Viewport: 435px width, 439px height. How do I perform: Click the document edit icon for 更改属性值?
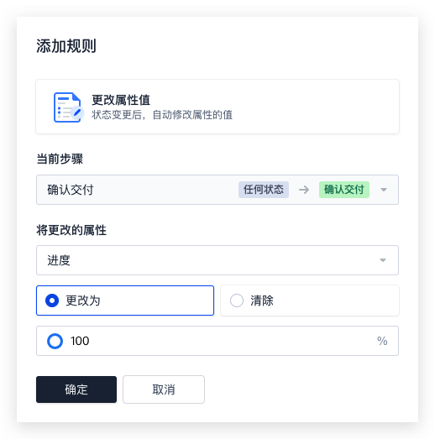click(x=68, y=107)
